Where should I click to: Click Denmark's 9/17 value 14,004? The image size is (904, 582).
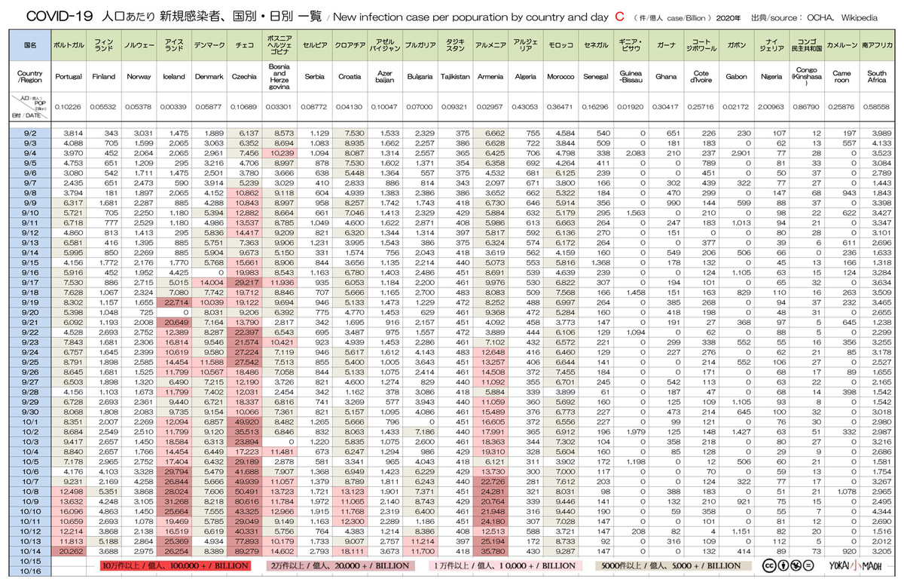pos(208,282)
